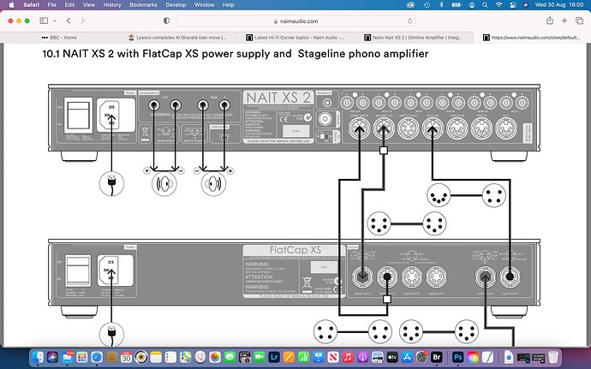Click the 10.1 NAIT XS 2 heading text
This screenshot has width=591, height=369.
[236, 54]
